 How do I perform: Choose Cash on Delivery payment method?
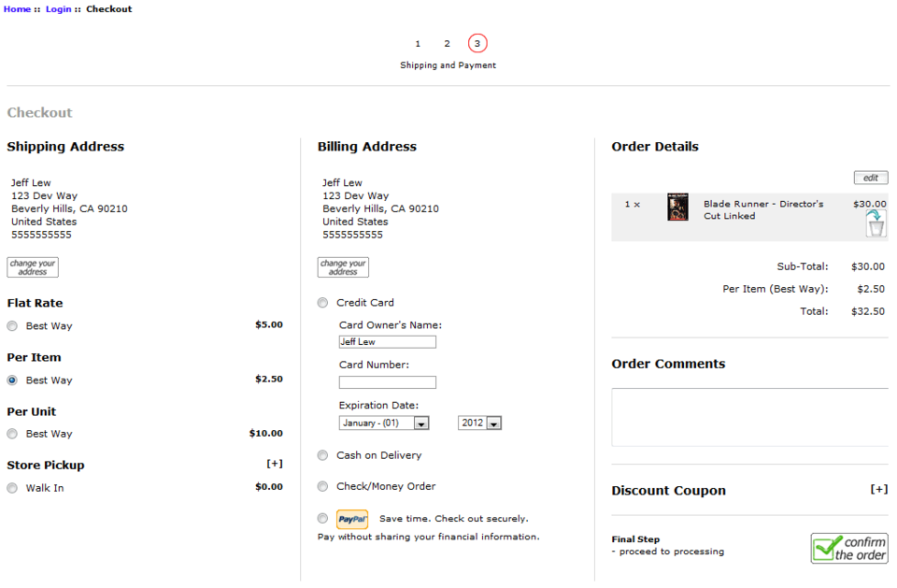tap(322, 455)
